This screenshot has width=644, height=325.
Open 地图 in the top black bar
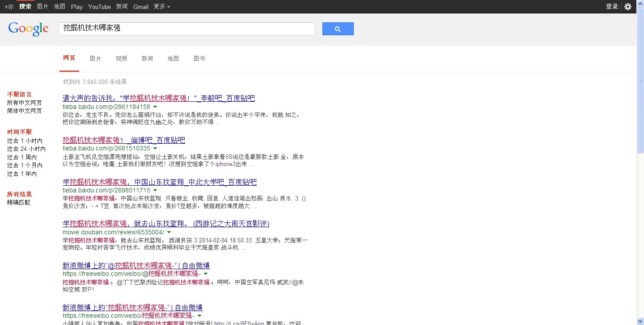(59, 7)
